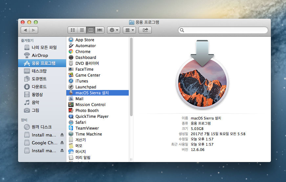Switch to list view
Viewport: 286px width, 182px height.
82,30
